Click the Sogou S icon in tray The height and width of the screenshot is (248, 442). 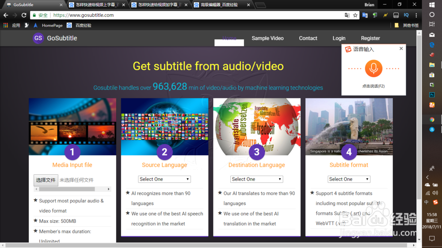coord(435,202)
